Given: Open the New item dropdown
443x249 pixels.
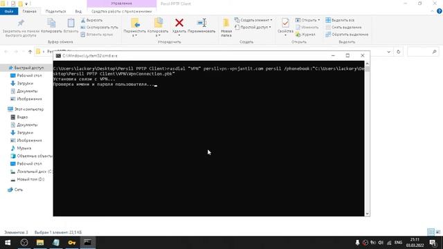Looking at the screenshot, I should coord(253,20).
